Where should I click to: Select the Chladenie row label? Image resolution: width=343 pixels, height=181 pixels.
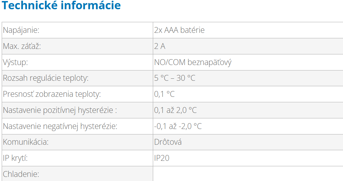[21, 174]
